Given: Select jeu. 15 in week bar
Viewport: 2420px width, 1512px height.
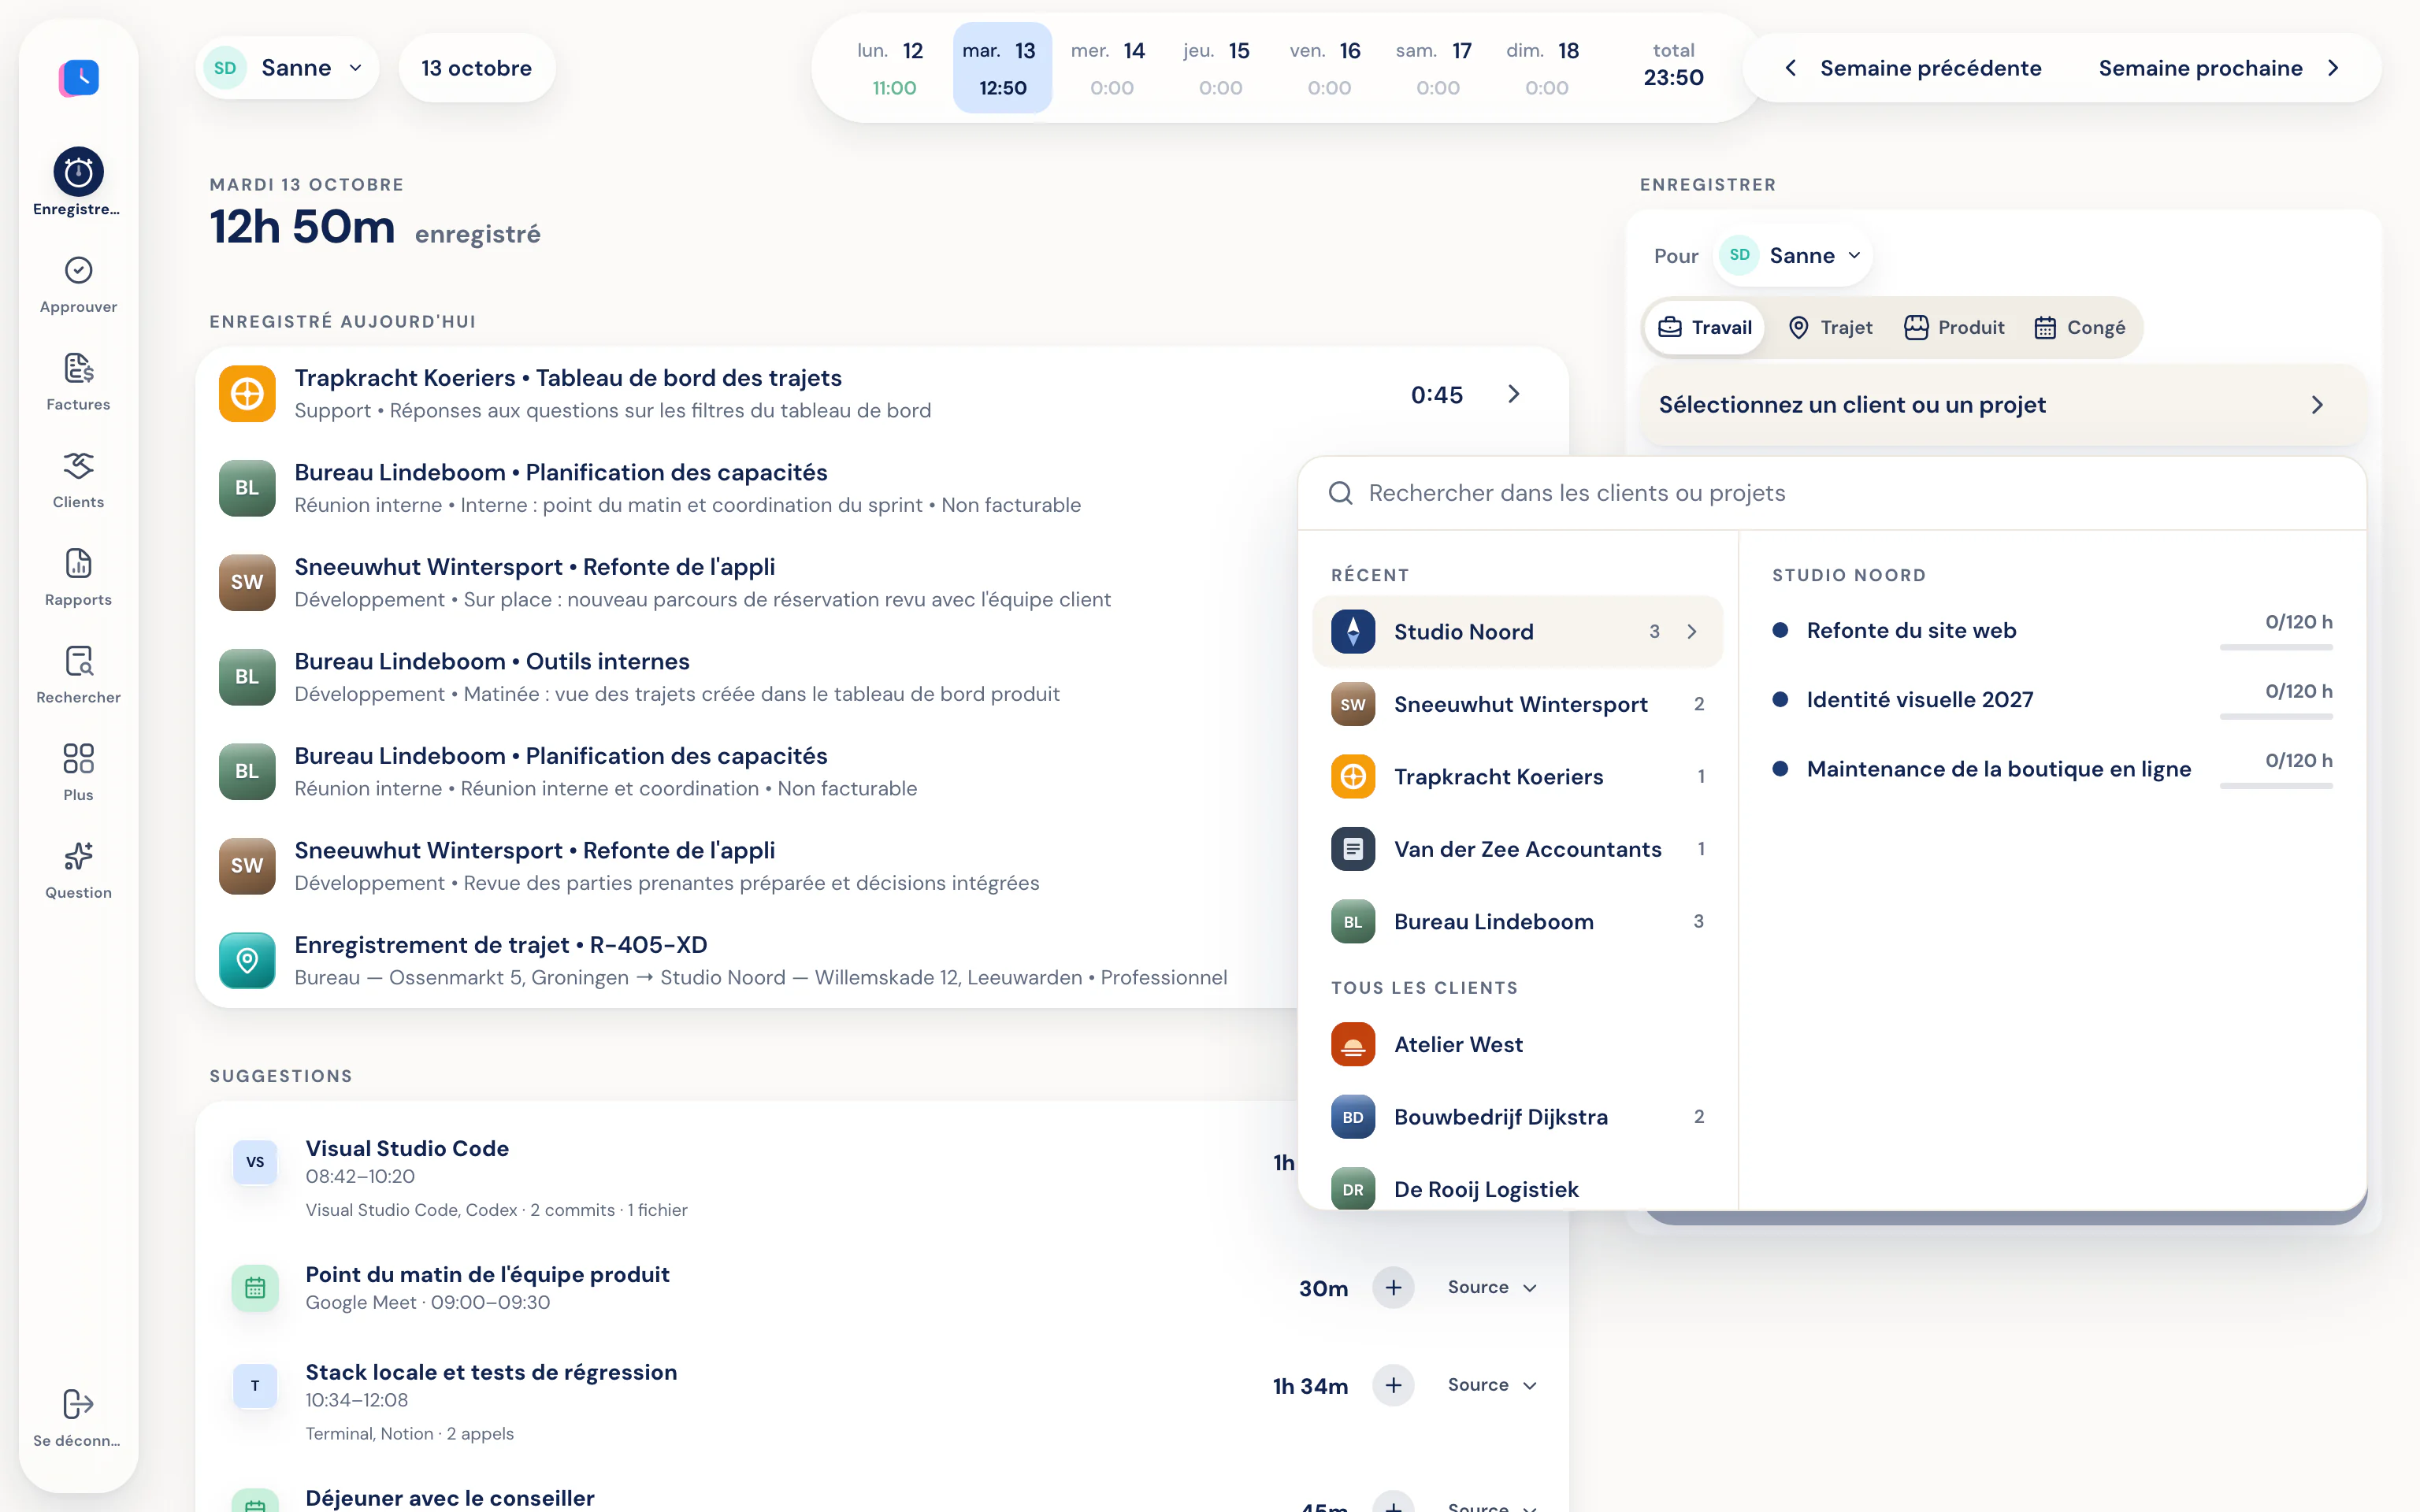Looking at the screenshot, I should tap(1220, 68).
